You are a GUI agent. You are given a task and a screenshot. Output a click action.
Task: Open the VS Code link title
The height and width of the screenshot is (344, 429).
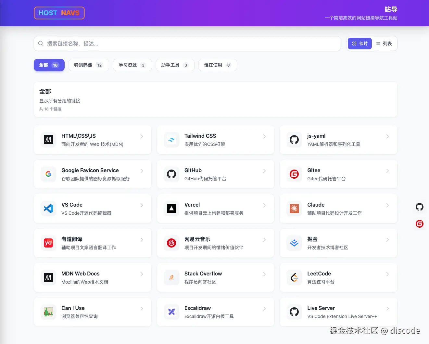click(x=72, y=205)
